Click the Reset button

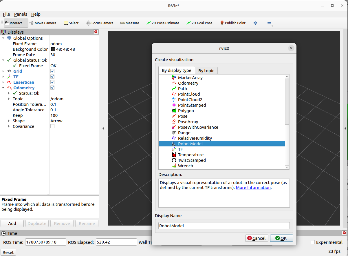[8, 252]
